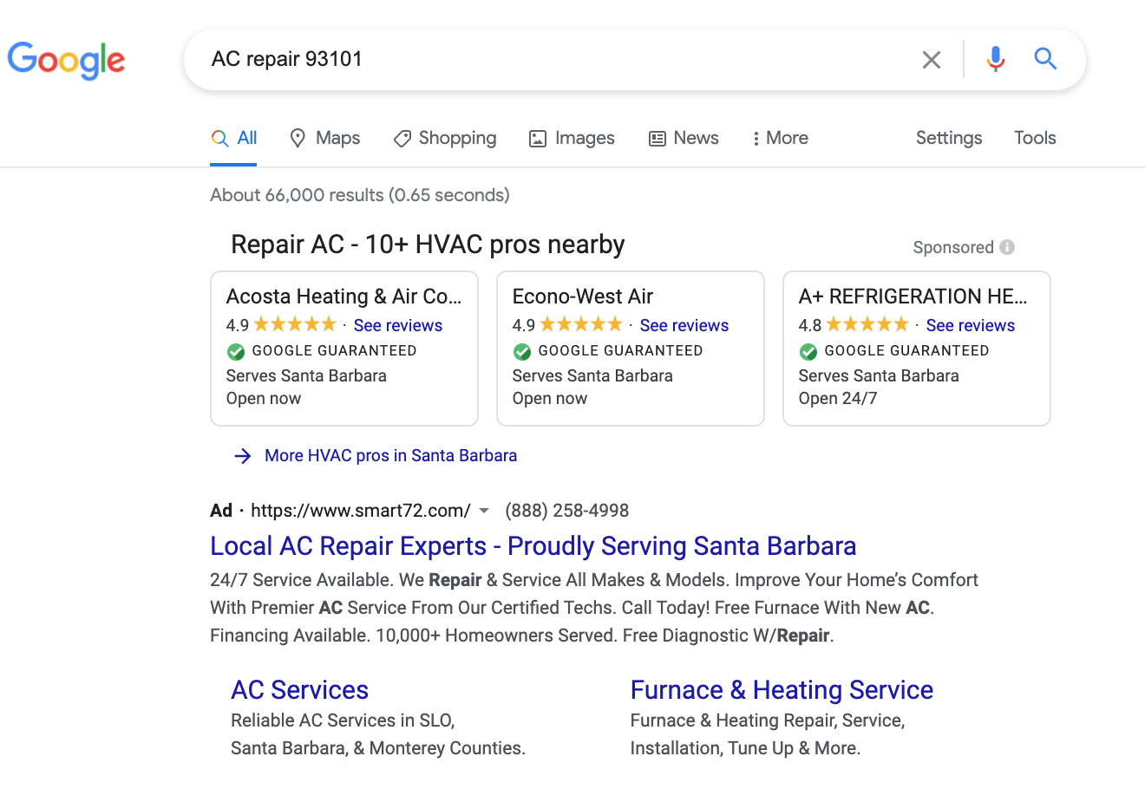Viewport: 1145px width, 789px height.
Task: Start a voice search with the microphone icon
Action: [995, 59]
